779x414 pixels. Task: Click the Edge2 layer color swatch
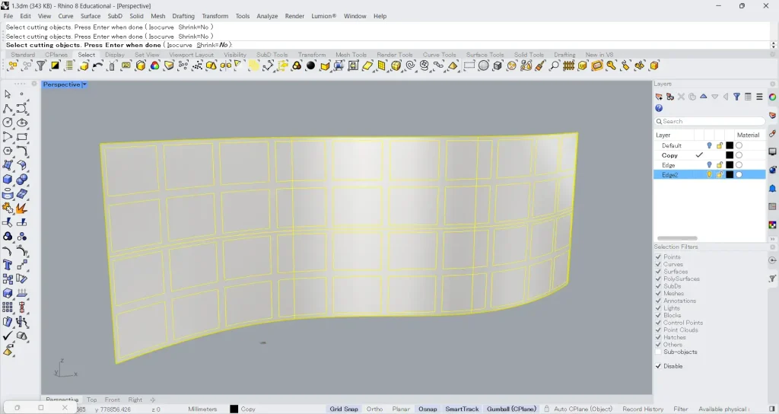click(x=730, y=174)
